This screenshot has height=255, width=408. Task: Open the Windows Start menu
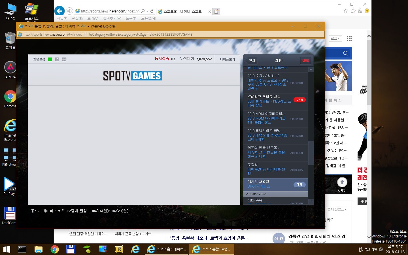(x=7, y=249)
